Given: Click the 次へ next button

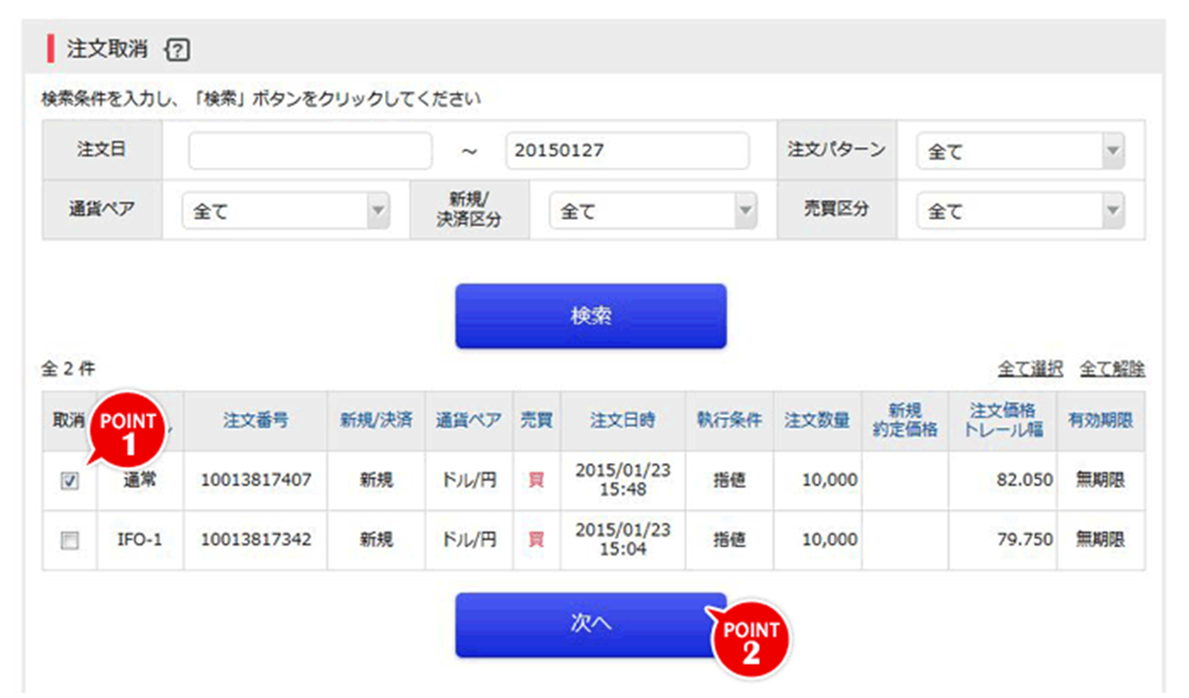Looking at the screenshot, I should 590,622.
